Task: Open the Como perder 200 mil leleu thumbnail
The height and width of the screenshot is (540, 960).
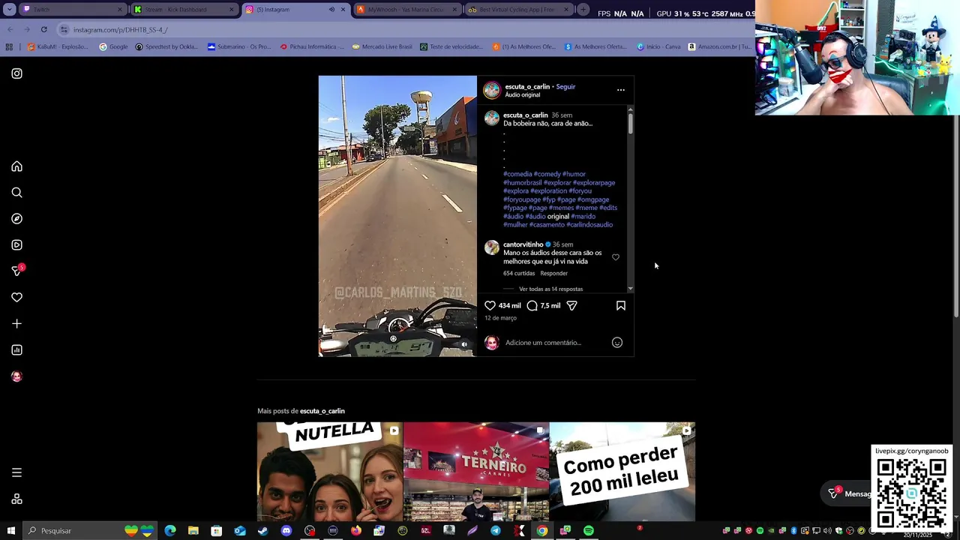Action: [622, 472]
